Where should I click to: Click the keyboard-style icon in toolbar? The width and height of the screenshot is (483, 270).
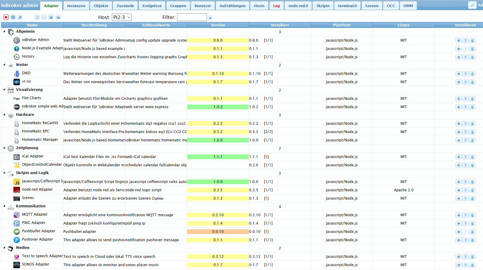point(44,17)
